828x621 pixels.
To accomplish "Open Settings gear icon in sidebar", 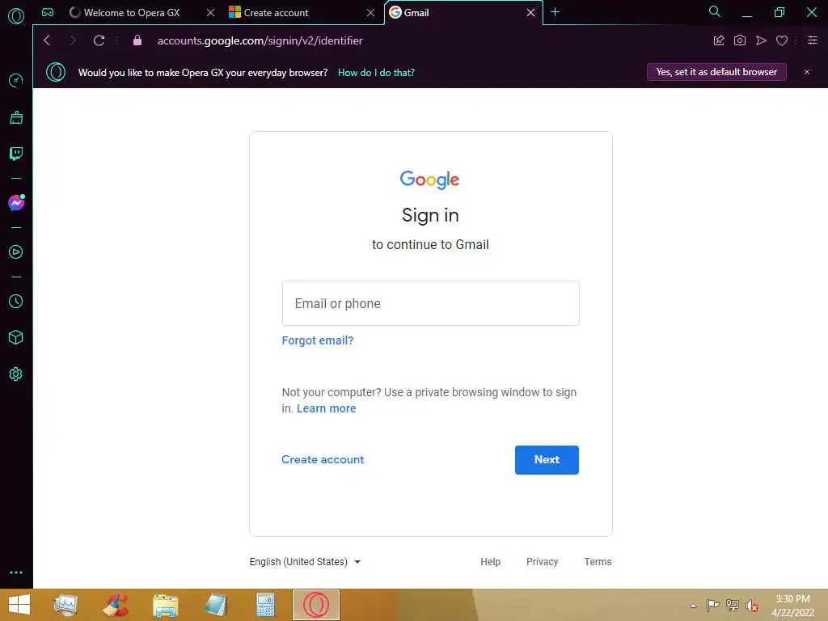I will pos(16,374).
